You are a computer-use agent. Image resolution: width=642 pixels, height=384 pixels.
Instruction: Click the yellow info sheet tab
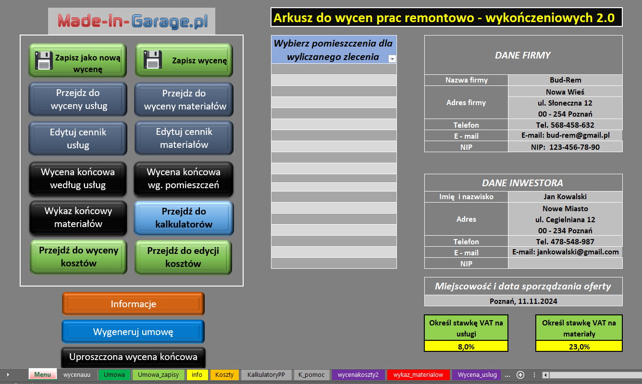click(x=197, y=375)
